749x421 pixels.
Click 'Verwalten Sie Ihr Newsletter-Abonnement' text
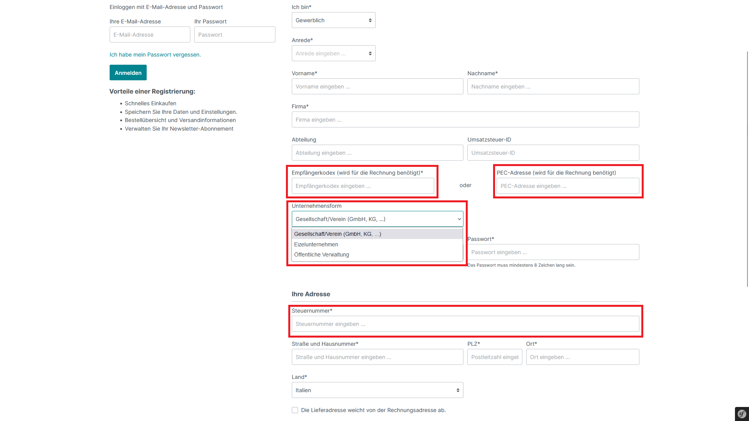pos(179,129)
